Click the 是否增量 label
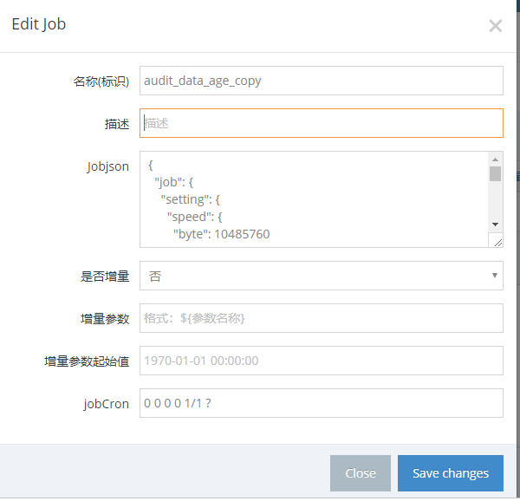 pyautogui.click(x=105, y=277)
